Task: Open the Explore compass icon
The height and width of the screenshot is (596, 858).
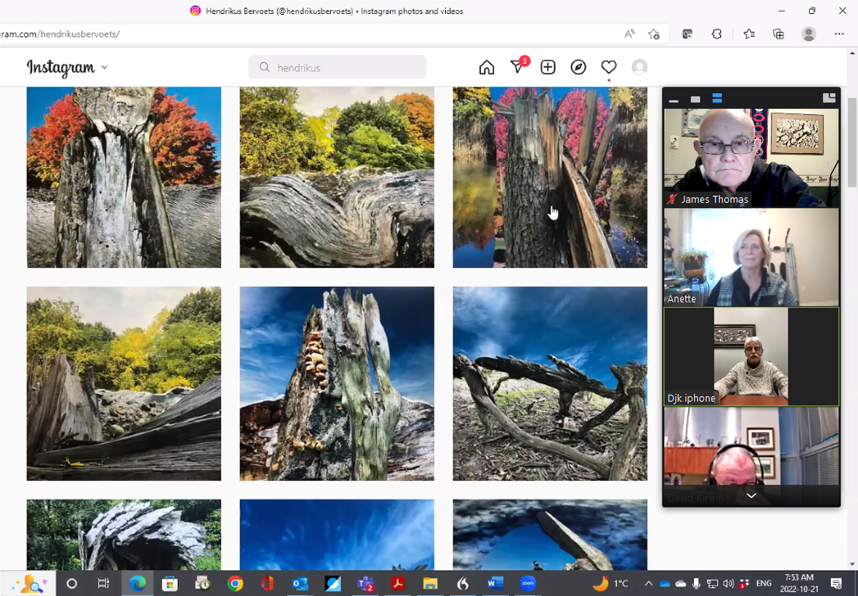Action: coord(578,67)
